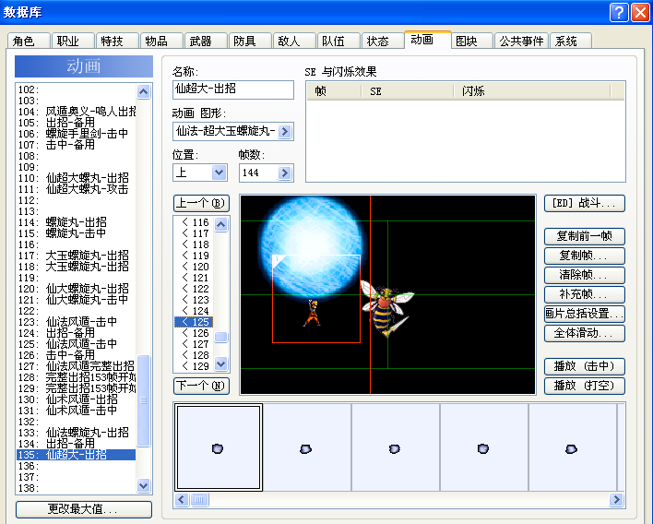Image resolution: width=653 pixels, height=524 pixels.
Task: Switch to the 防具 tab
Action: [250, 41]
